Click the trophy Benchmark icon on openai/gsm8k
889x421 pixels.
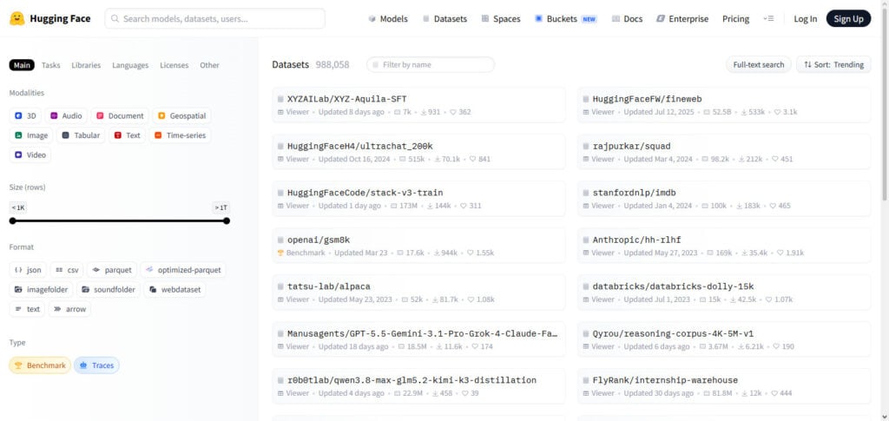point(280,253)
